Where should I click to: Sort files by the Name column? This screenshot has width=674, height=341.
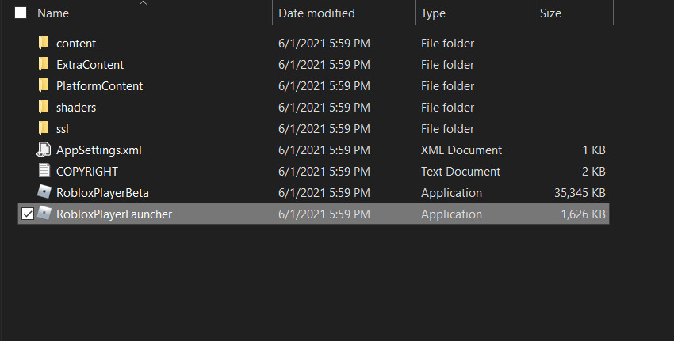(53, 13)
